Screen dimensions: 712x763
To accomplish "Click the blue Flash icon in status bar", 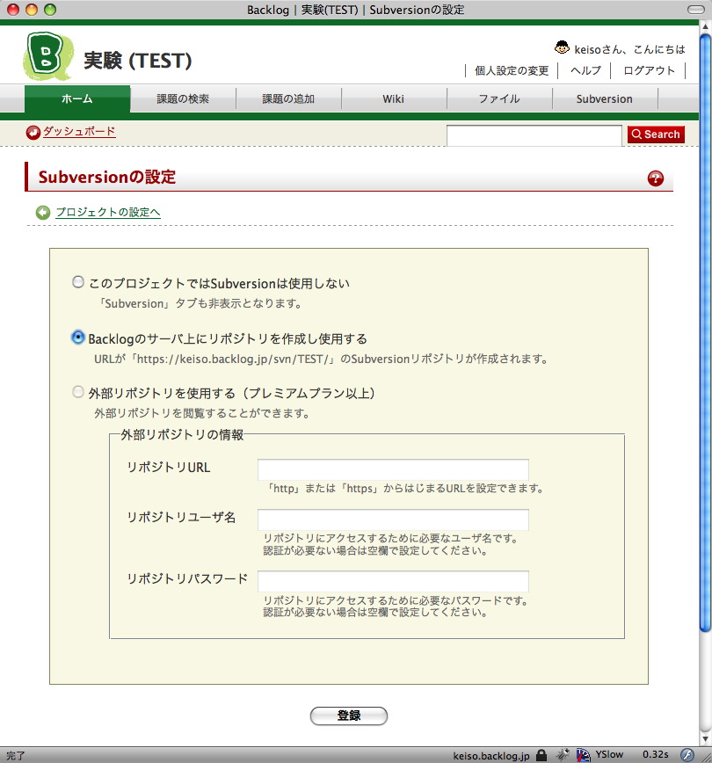I will click(687, 754).
